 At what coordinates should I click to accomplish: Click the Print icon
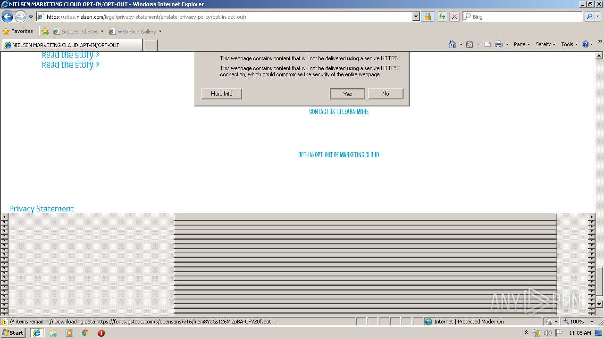pos(499,44)
